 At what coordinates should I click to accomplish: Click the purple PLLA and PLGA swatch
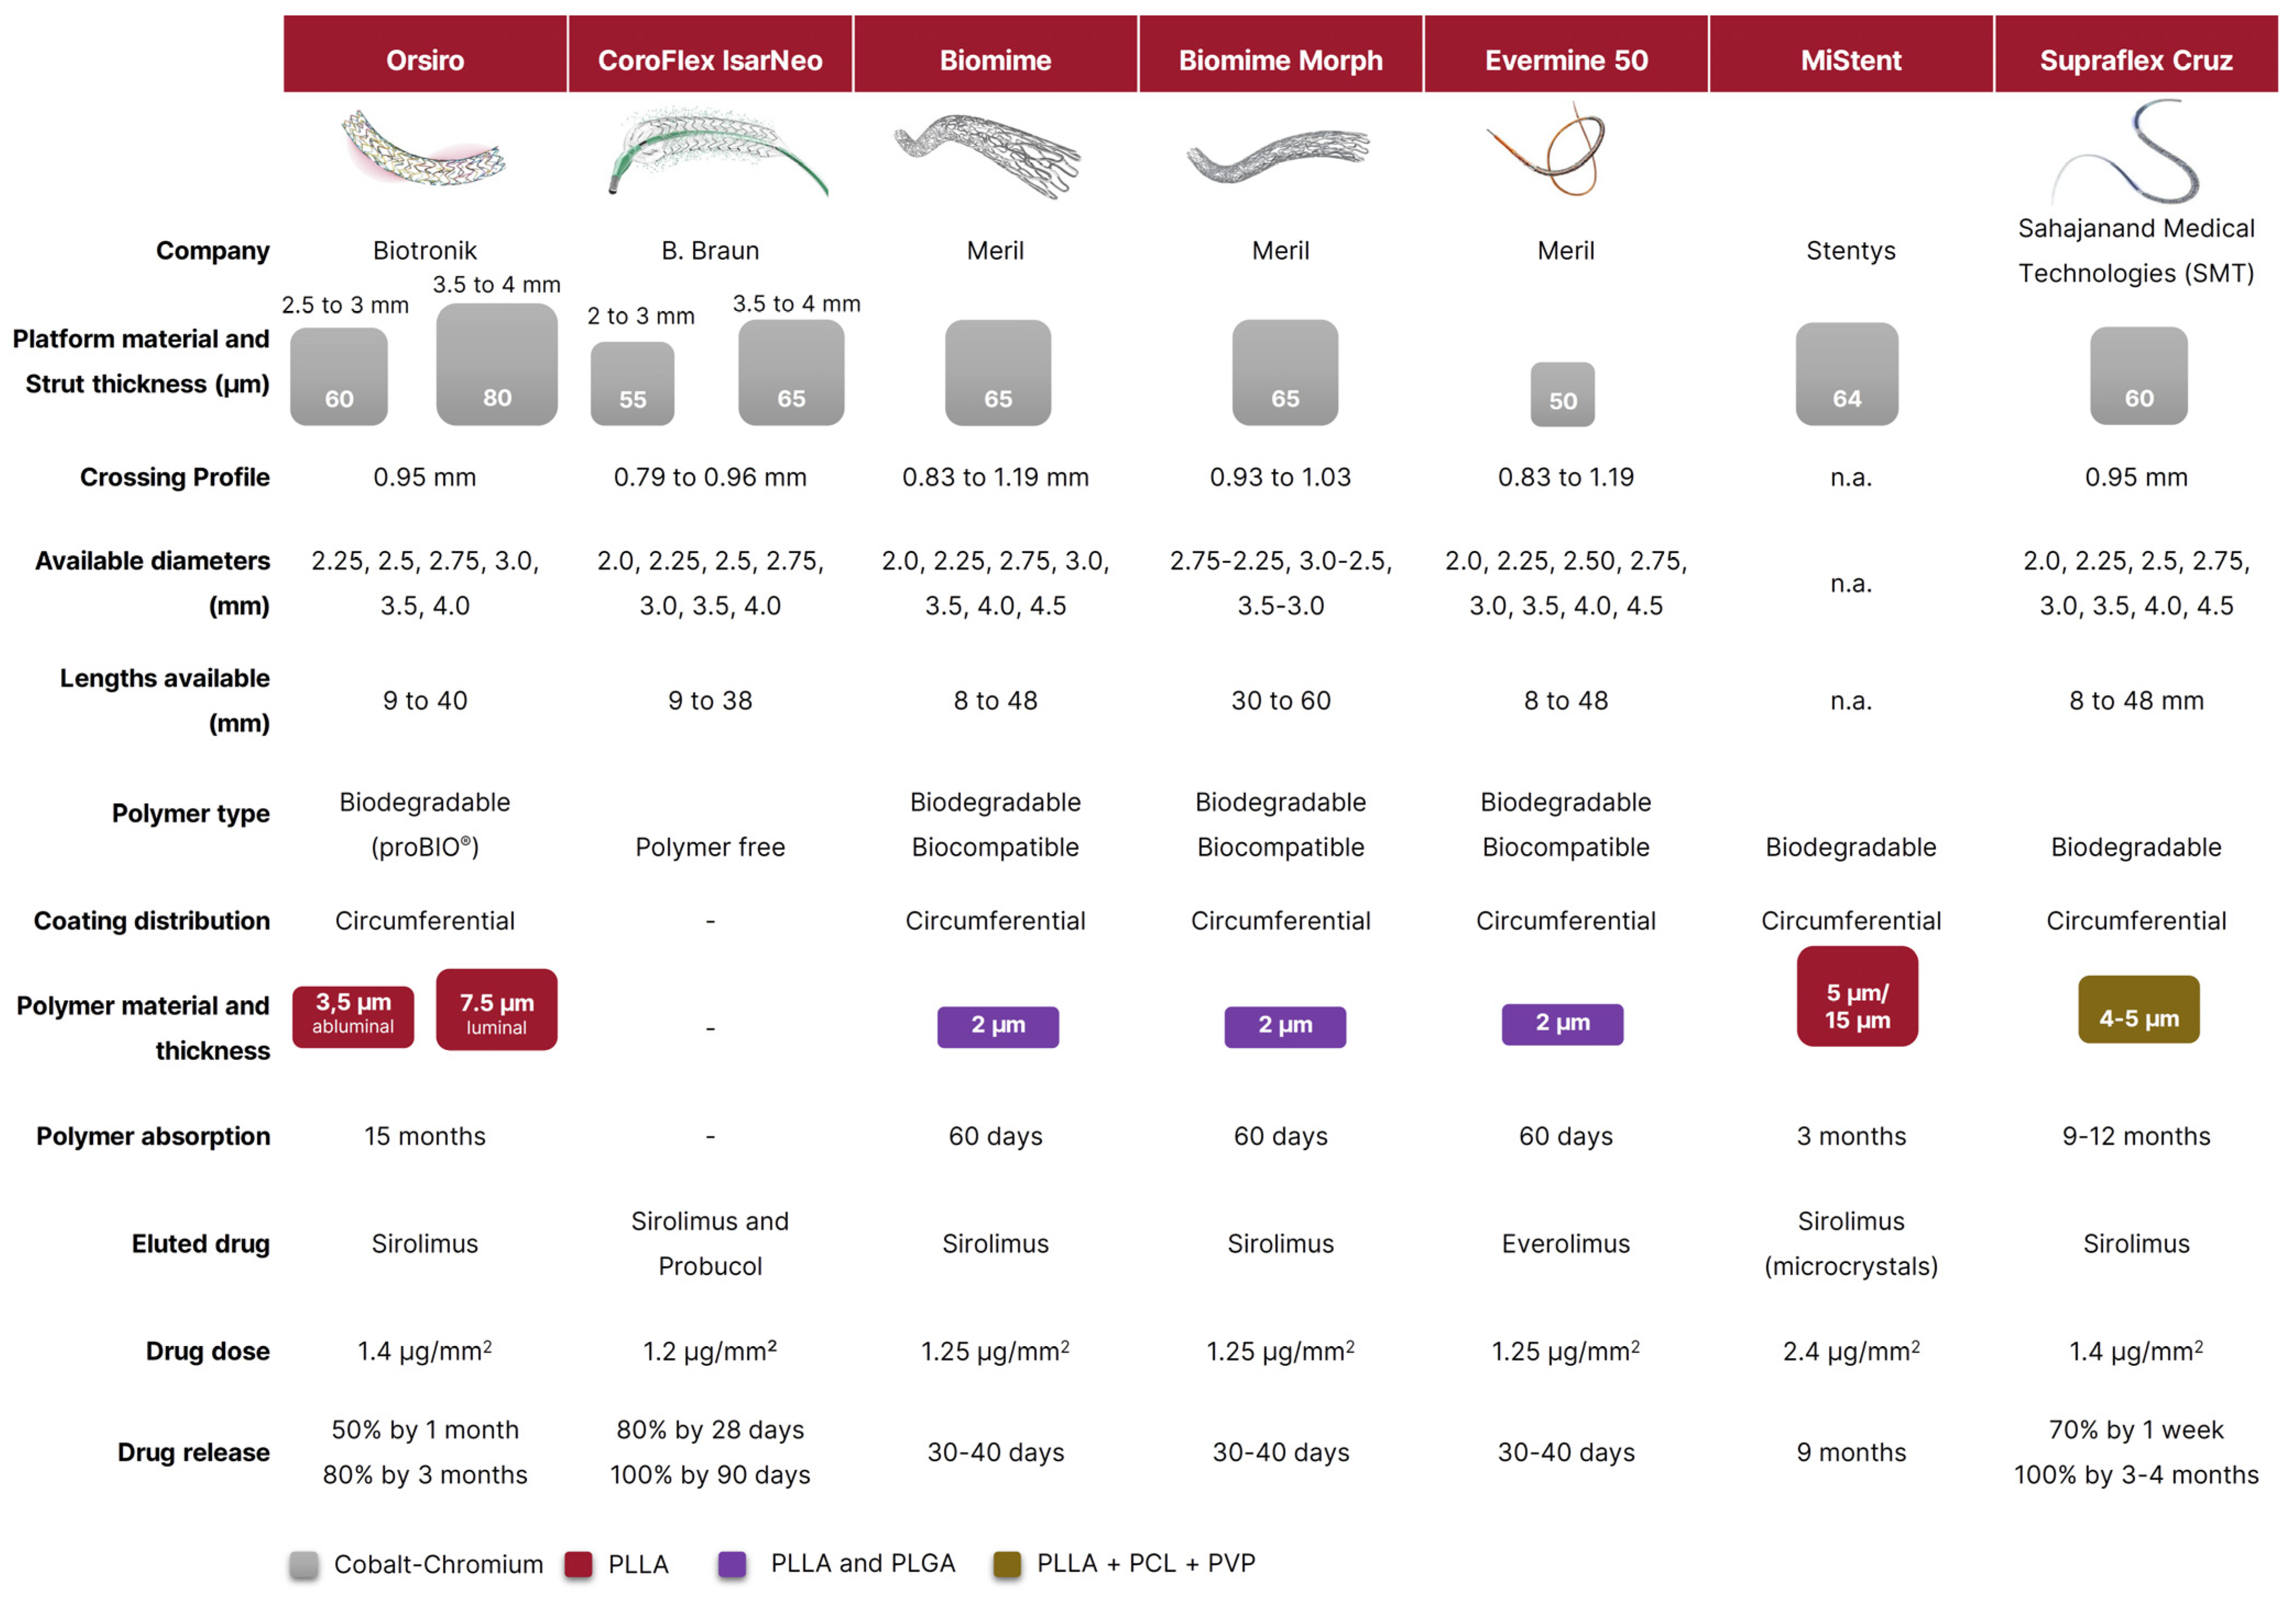[x=732, y=1564]
